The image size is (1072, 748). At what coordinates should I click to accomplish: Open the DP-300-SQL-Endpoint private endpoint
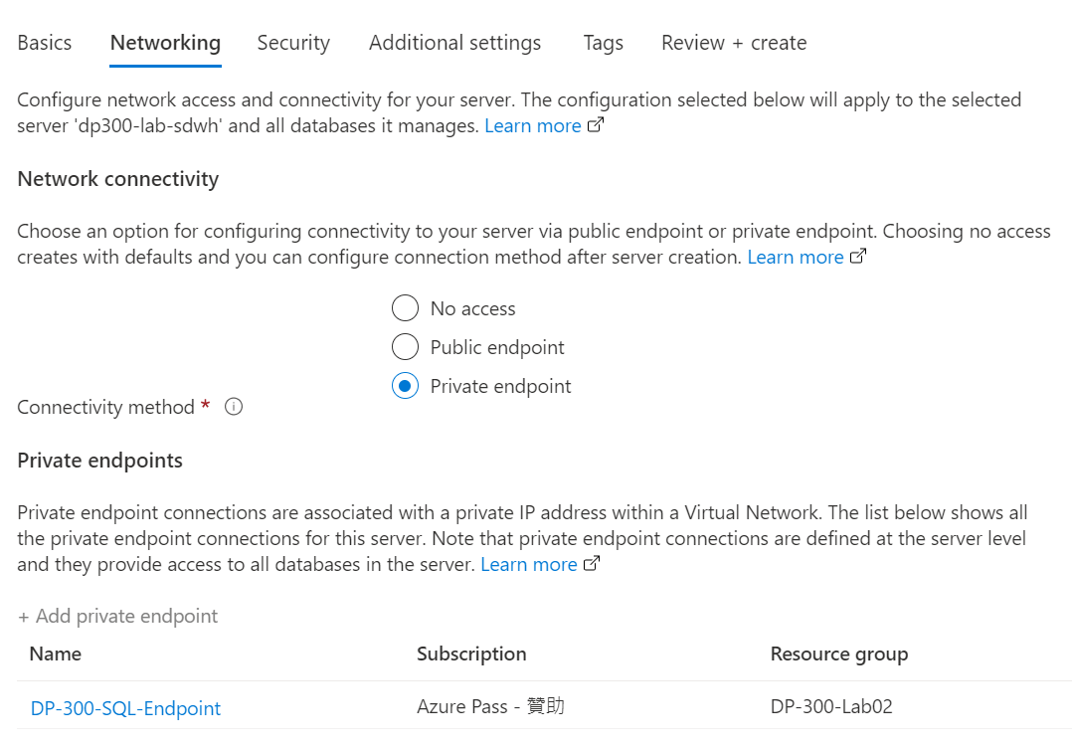(125, 708)
